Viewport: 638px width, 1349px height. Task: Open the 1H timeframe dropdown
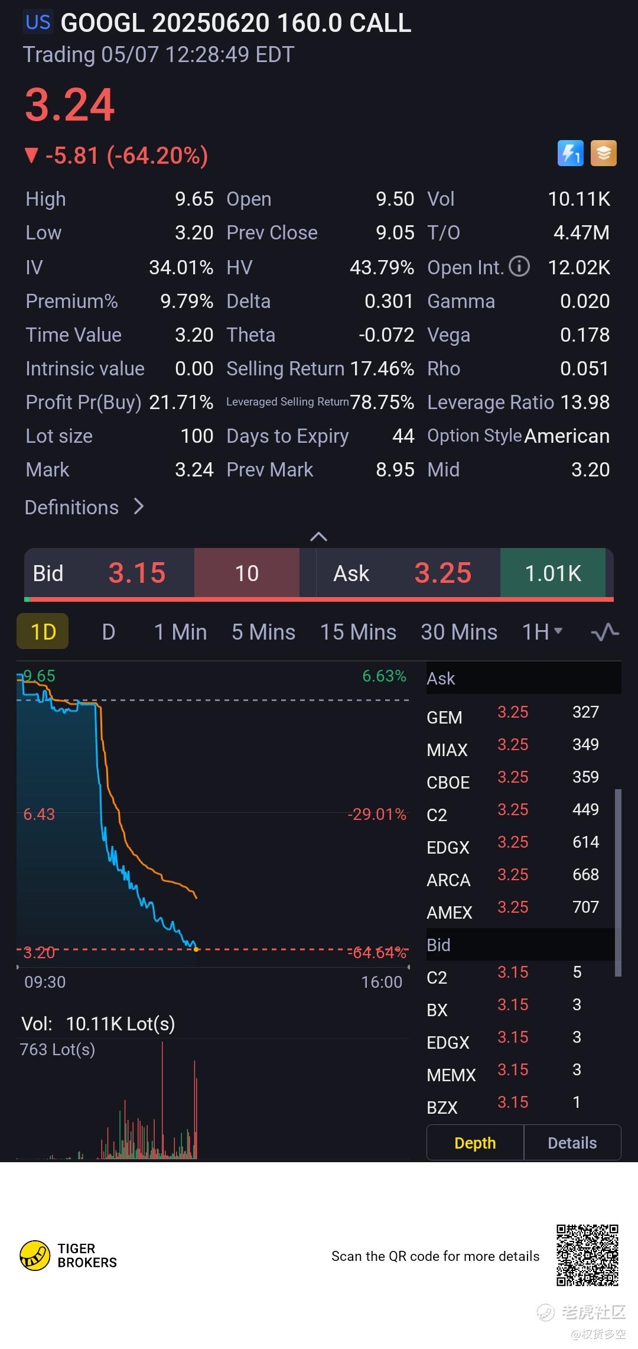542,632
